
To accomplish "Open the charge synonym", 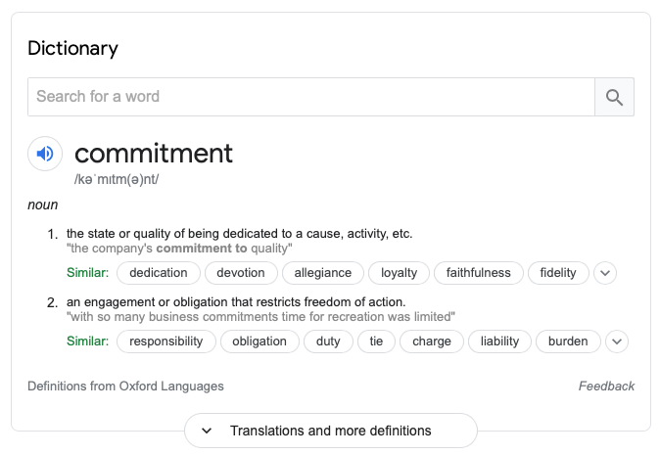I will (x=432, y=341).
